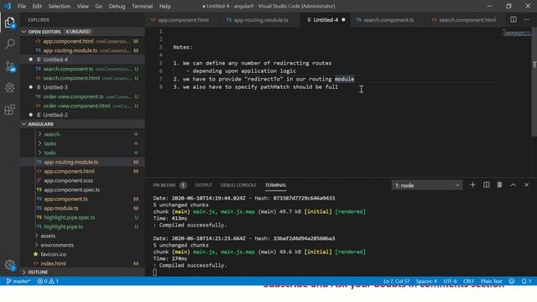Click the editor minimap preview
This screenshot has width=537, height=302.
click(516, 33)
